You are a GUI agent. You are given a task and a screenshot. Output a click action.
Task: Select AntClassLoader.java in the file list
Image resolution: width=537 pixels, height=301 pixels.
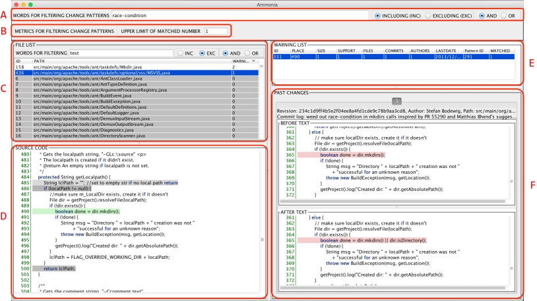(x=132, y=78)
